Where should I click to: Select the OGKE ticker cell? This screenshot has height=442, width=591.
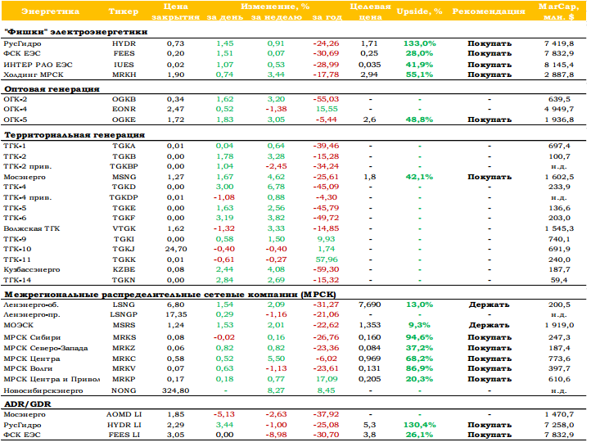pyautogui.click(x=124, y=120)
